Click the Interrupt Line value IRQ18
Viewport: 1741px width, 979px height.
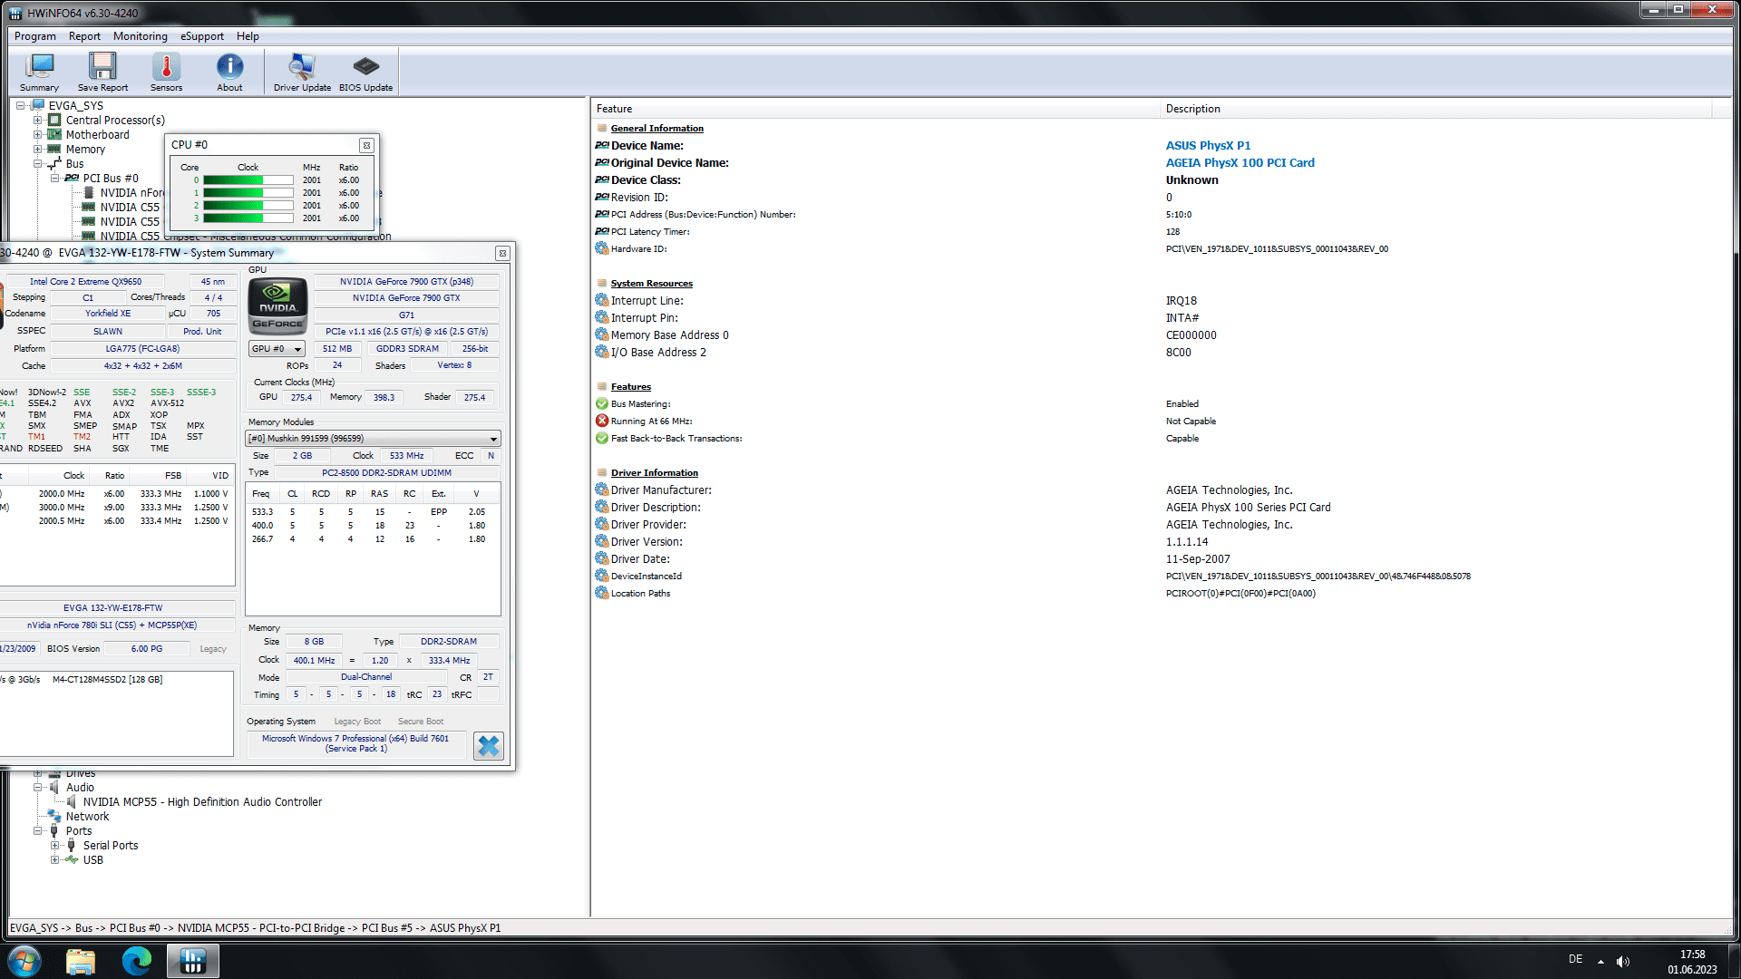[1182, 301]
